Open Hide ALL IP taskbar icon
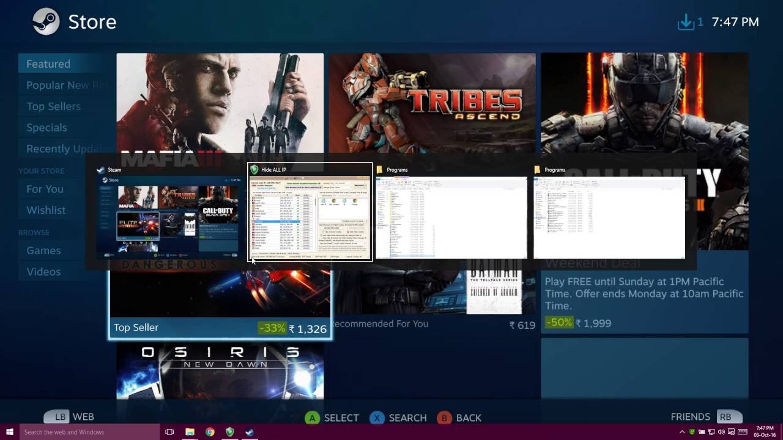This screenshot has width=783, height=440. [x=229, y=432]
